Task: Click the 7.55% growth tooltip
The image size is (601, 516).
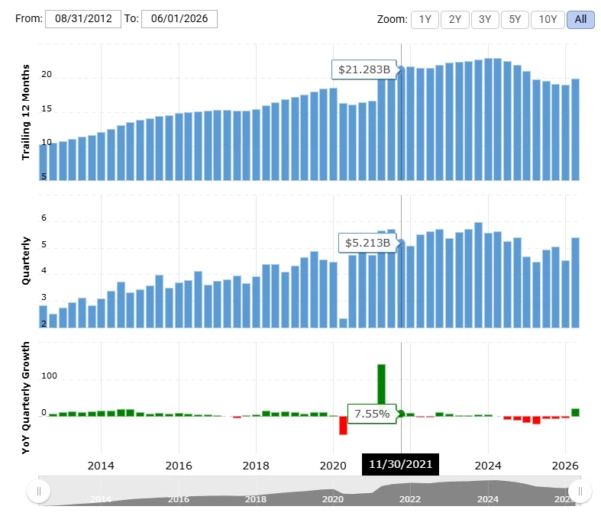Action: click(372, 414)
